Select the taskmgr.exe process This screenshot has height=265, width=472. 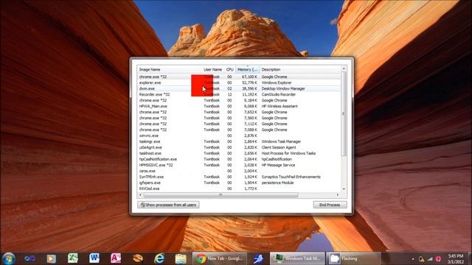(239, 141)
